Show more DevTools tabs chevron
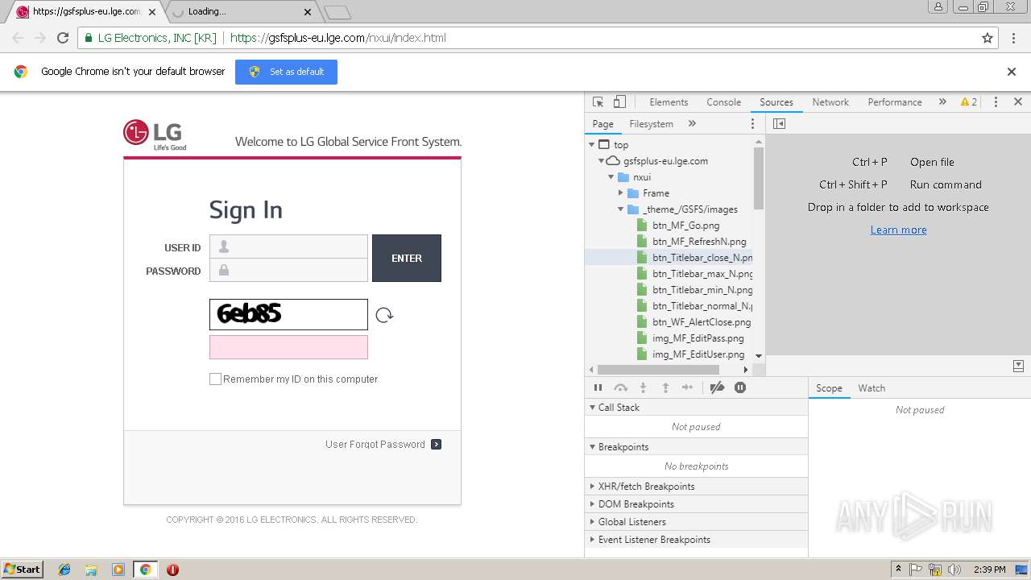The width and height of the screenshot is (1031, 580). 942,102
